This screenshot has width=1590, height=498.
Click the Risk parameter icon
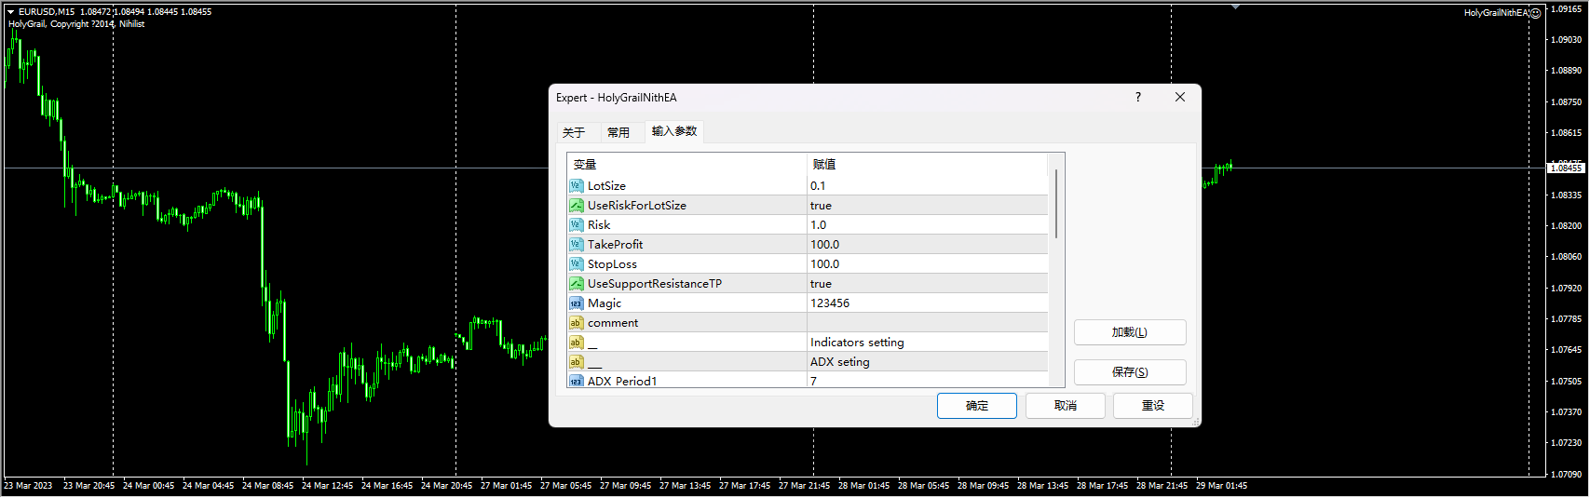coord(576,225)
